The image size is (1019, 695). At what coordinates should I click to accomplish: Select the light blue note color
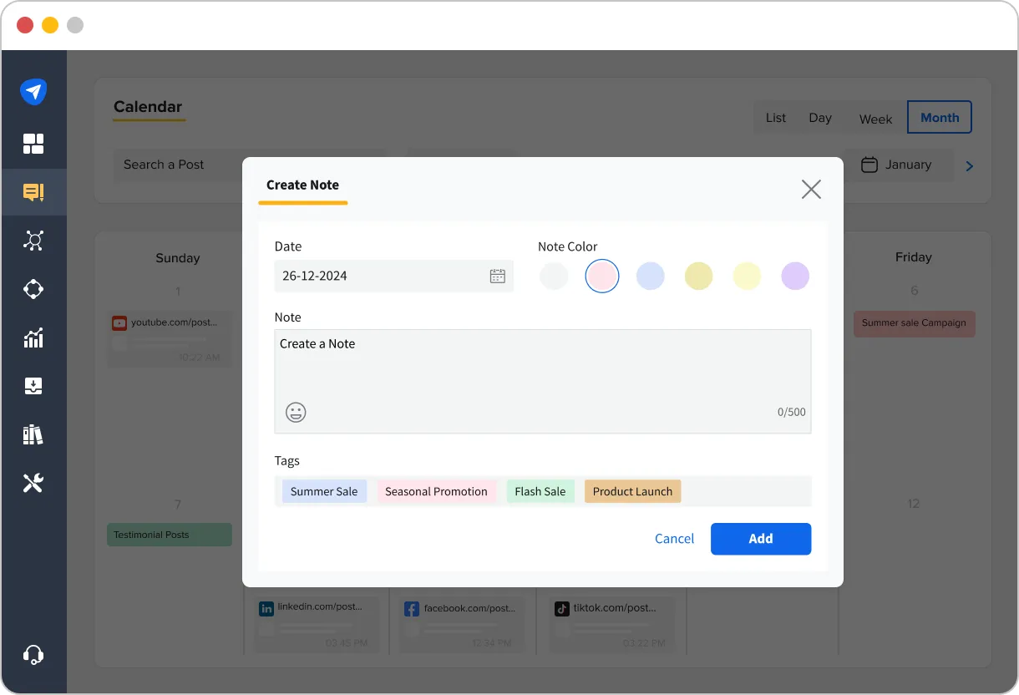coord(651,276)
